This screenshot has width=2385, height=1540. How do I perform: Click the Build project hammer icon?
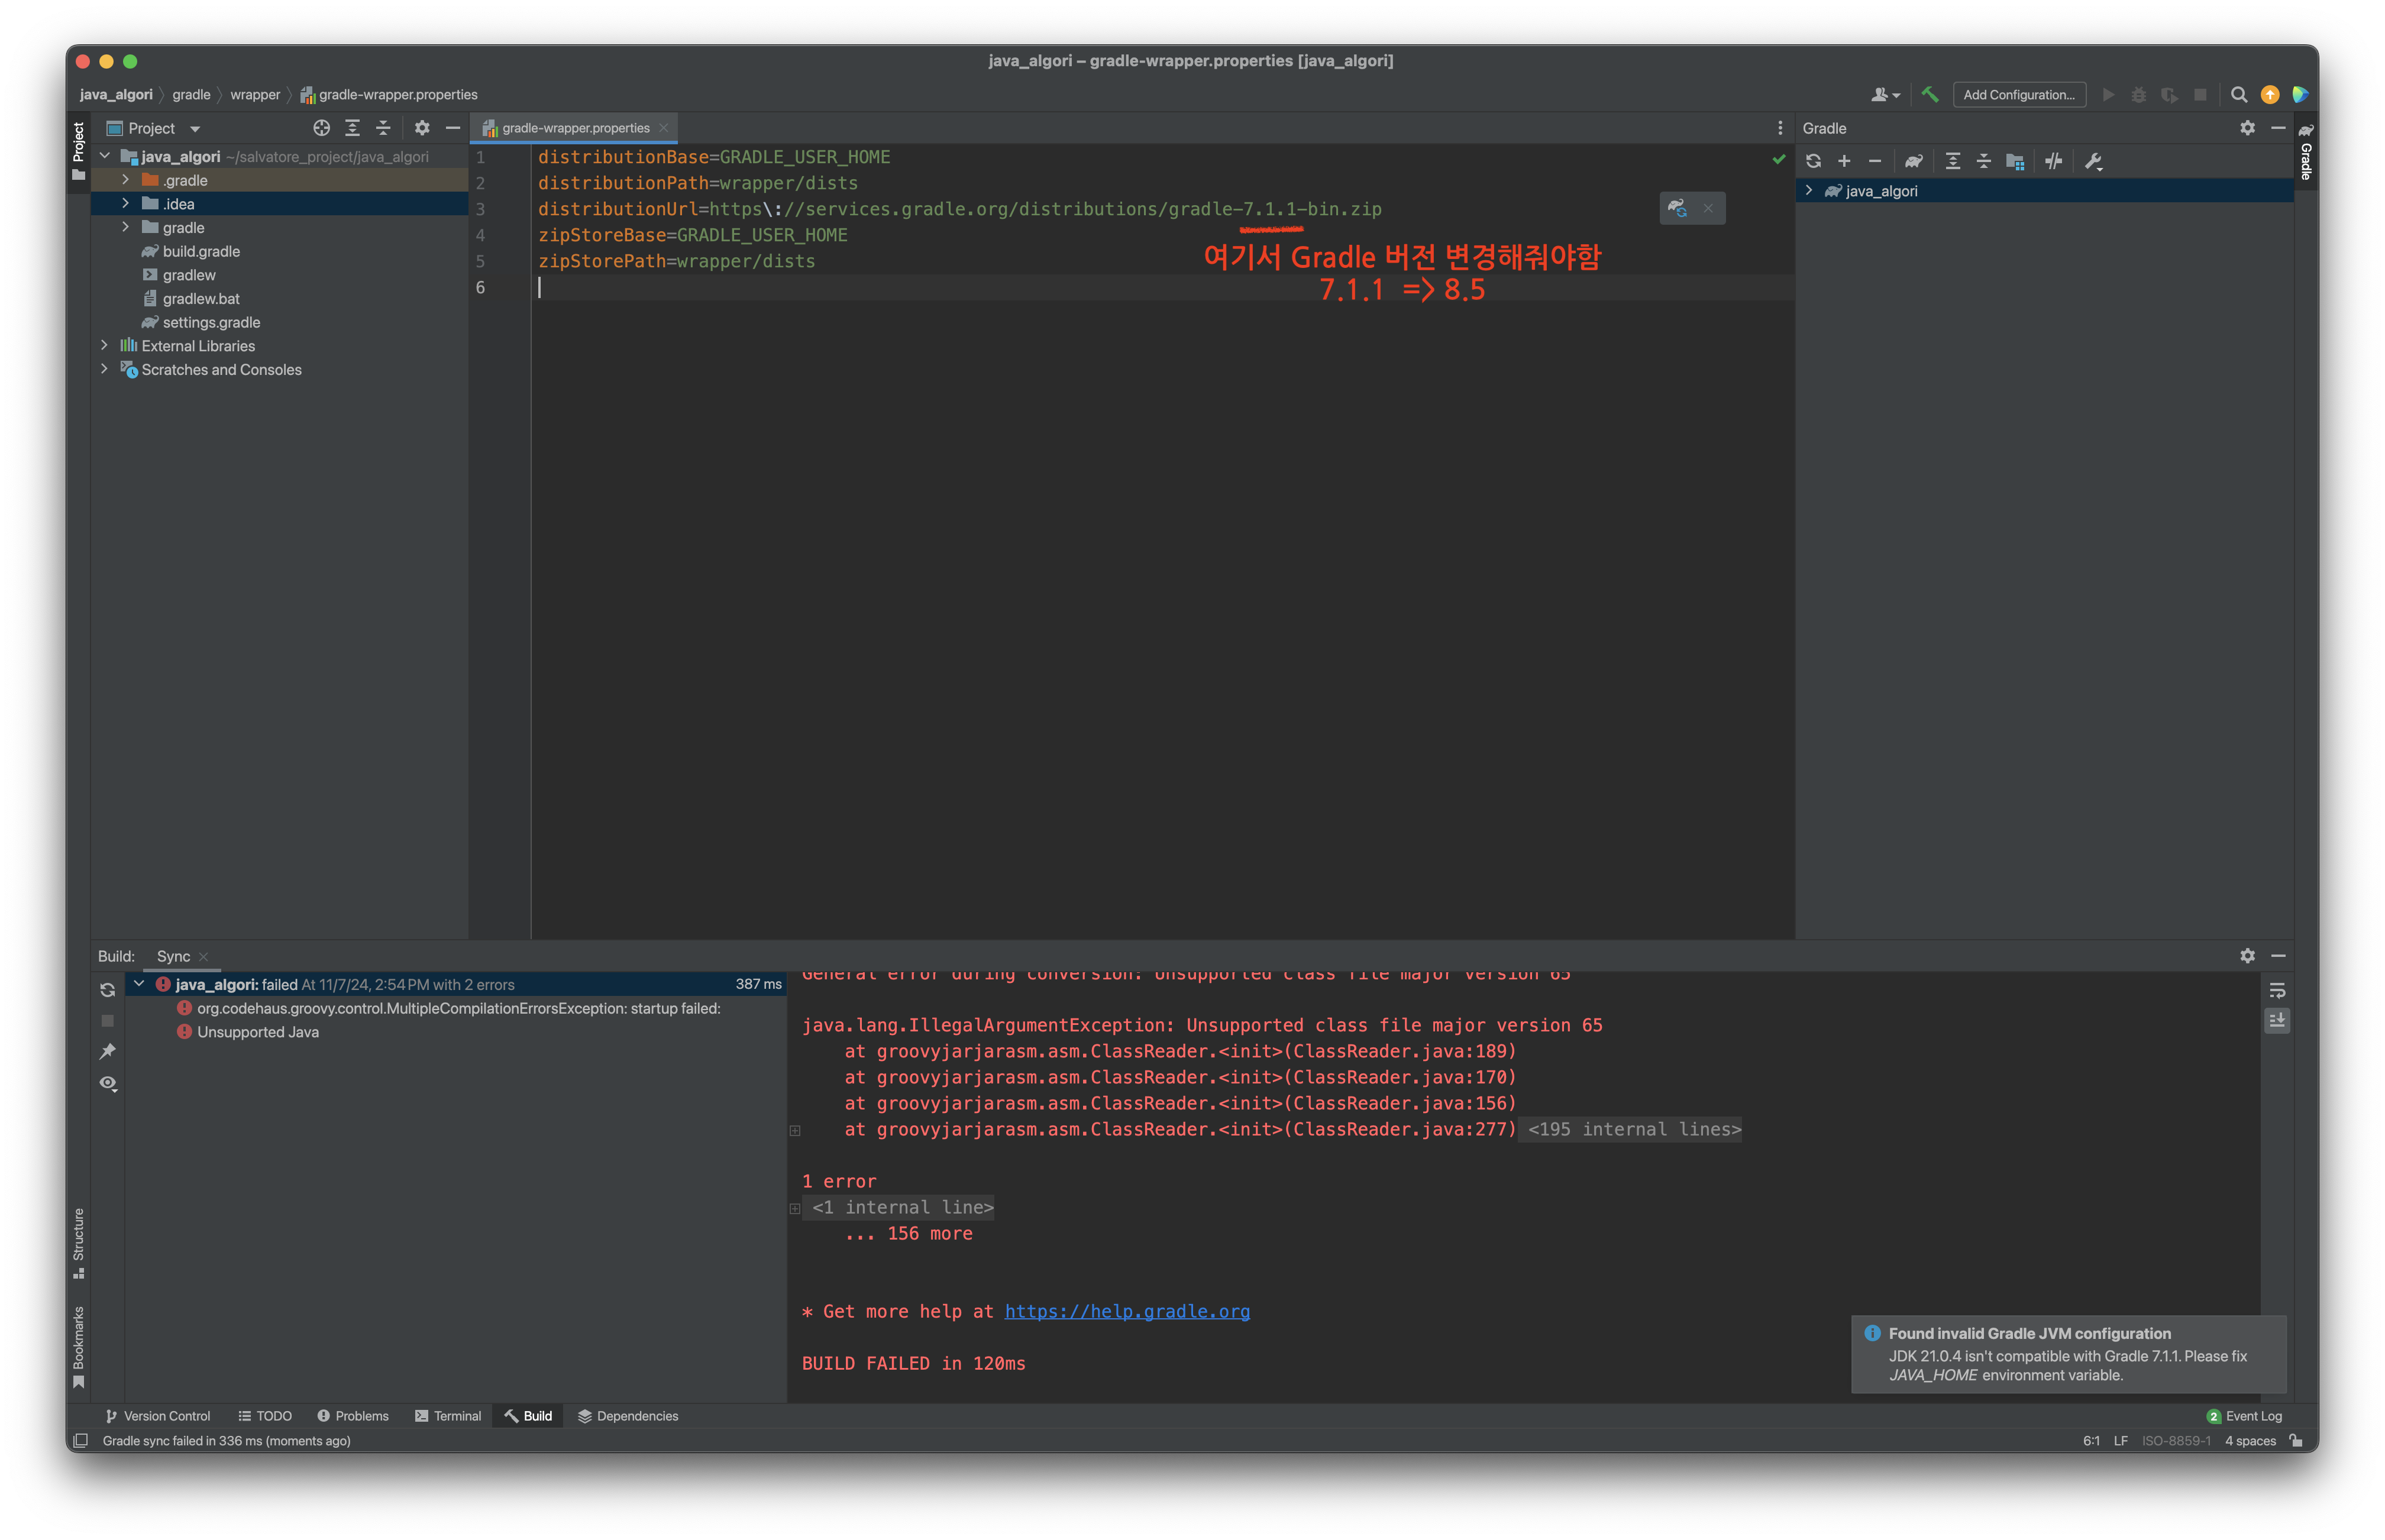1929,94
